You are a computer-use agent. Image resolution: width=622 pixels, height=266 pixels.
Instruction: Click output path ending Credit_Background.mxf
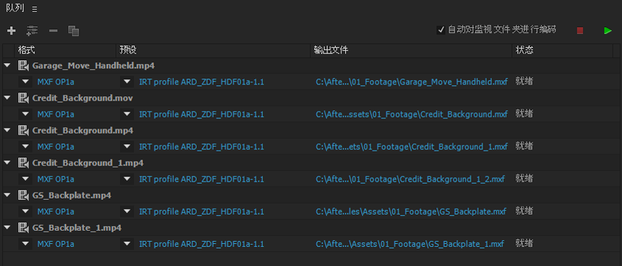[412, 115]
